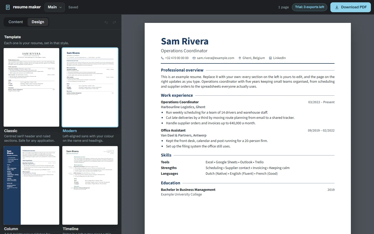Click the Office Assistant job title

tap(173, 131)
